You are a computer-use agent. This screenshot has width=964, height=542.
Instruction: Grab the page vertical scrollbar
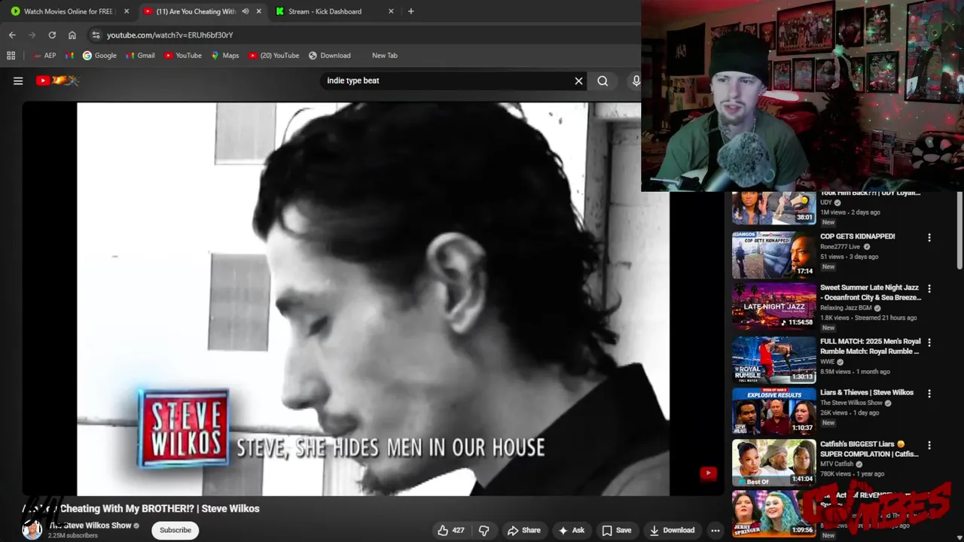[x=959, y=230]
